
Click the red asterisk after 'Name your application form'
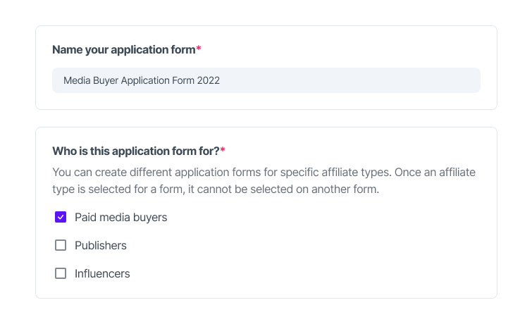click(x=199, y=49)
